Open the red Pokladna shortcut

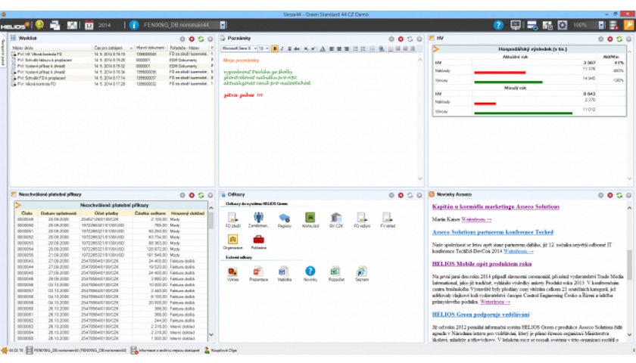coord(258,242)
